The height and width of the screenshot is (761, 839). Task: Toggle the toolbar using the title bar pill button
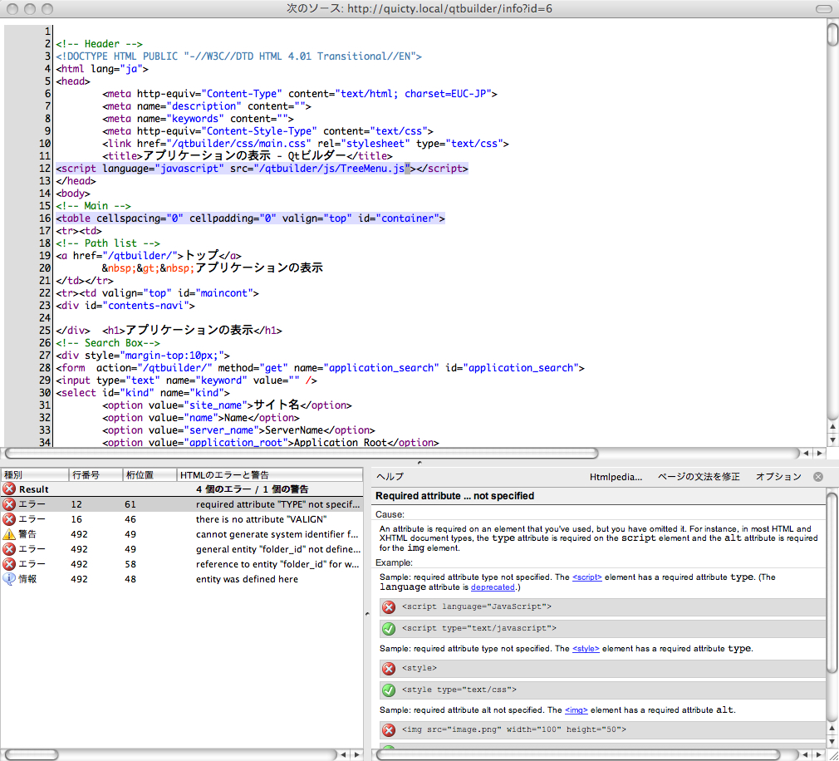822,8
